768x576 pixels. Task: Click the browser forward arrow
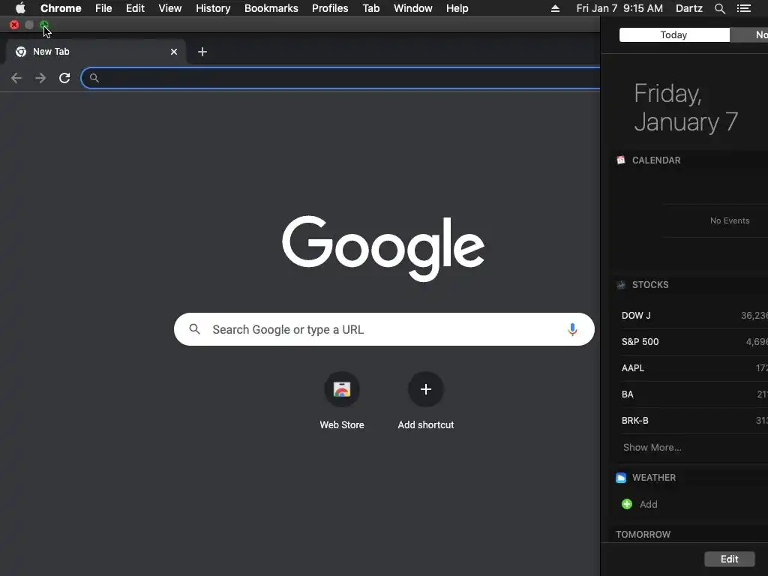(40, 78)
